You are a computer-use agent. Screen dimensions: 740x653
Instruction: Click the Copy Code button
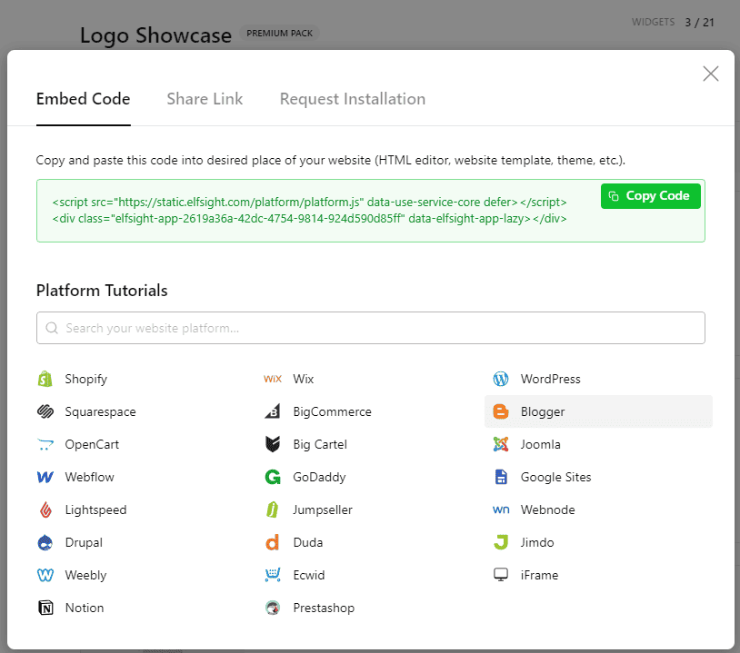coord(650,196)
